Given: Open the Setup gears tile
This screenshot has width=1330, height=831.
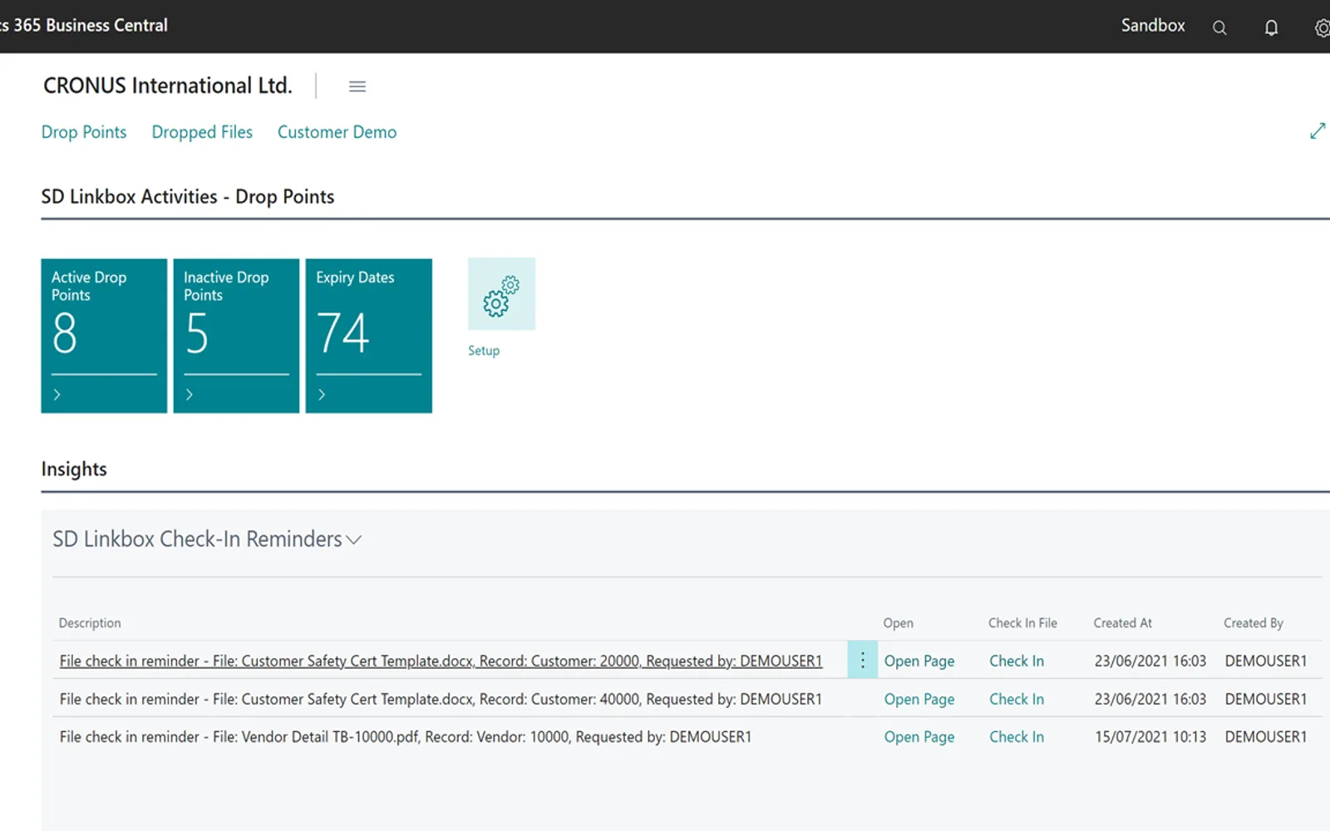Looking at the screenshot, I should point(501,294).
